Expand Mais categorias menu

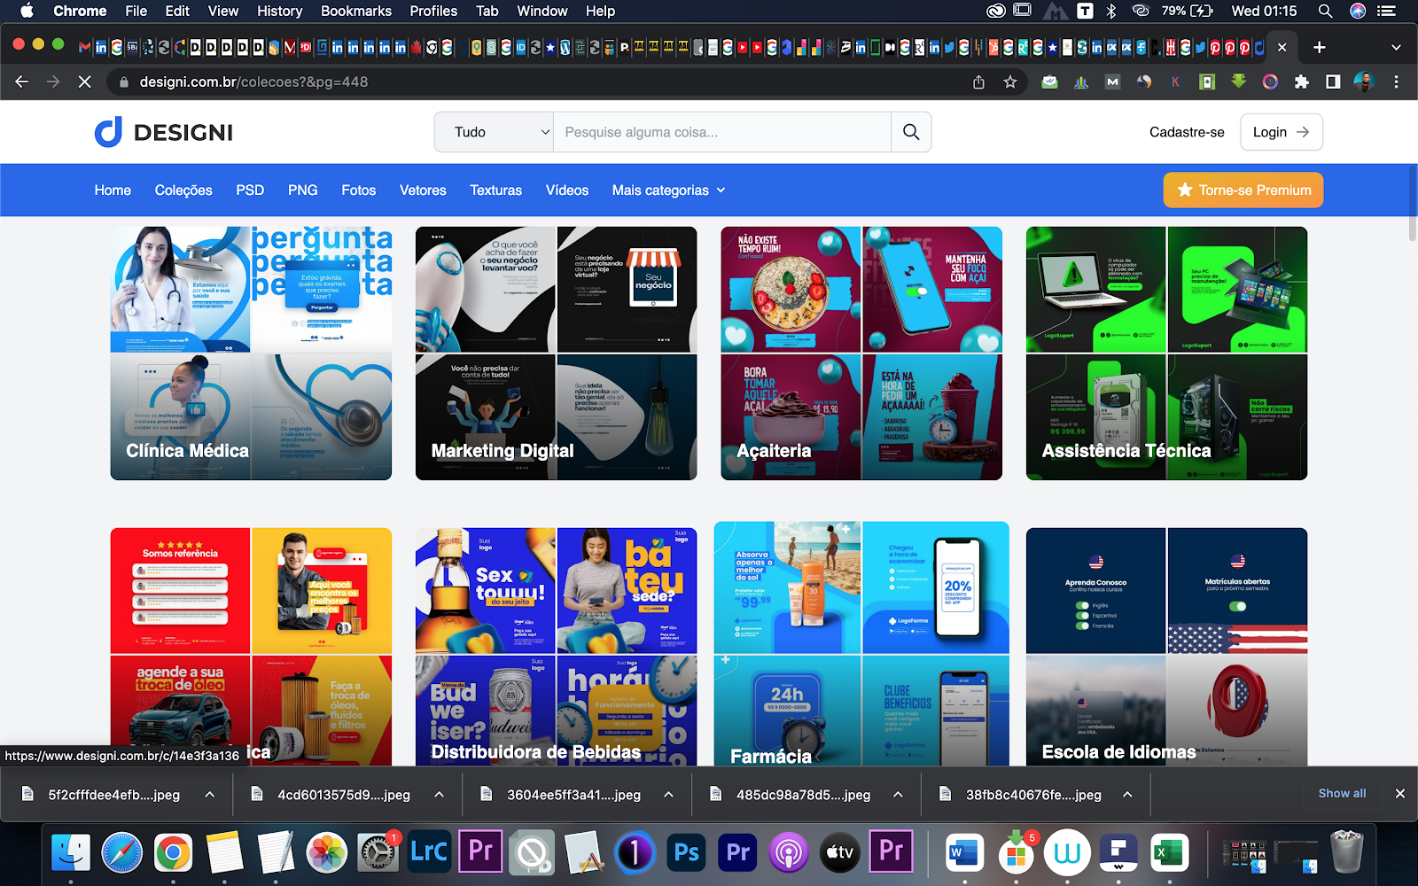point(668,190)
